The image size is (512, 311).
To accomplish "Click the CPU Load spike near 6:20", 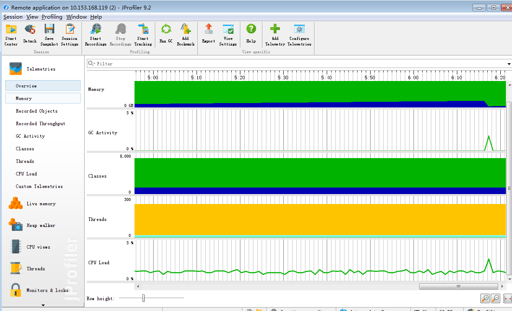I will click(489, 265).
